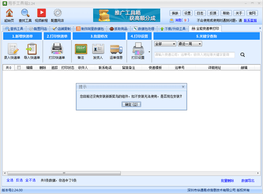Open the 查找工具 magnifier icon
Image resolution: width=263 pixels, height=194 pixels.
pyautogui.click(x=25, y=14)
